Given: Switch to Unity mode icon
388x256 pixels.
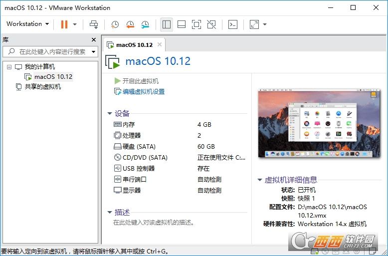Looking at the screenshot, I should [211, 24].
